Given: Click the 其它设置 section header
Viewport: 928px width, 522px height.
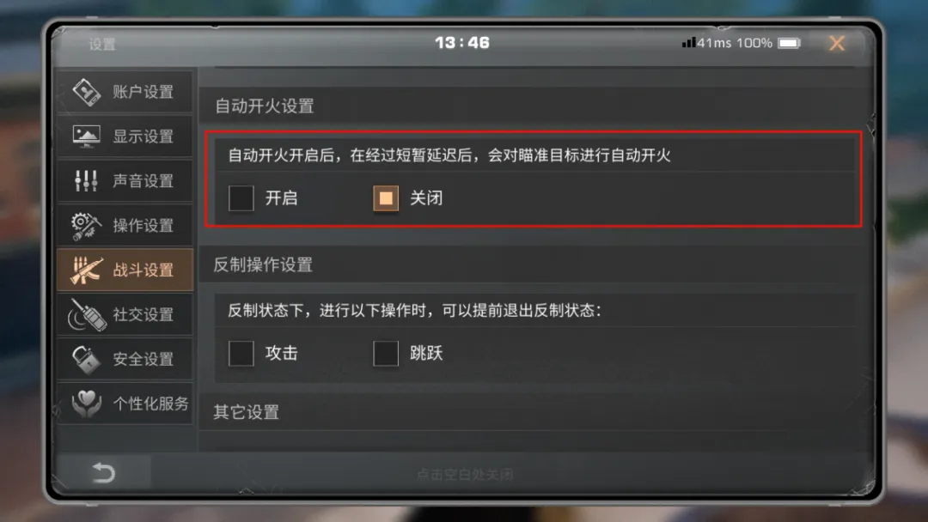Looking at the screenshot, I should coord(247,412).
